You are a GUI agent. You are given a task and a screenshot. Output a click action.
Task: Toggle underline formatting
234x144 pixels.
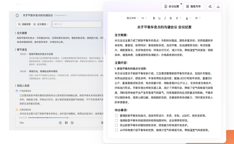coord(159,18)
